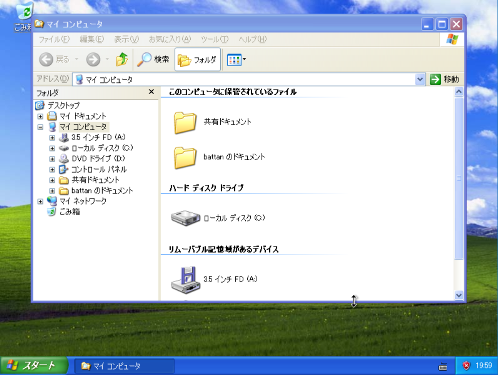
Task: Click the Windows flag logo
Action: (x=452, y=39)
